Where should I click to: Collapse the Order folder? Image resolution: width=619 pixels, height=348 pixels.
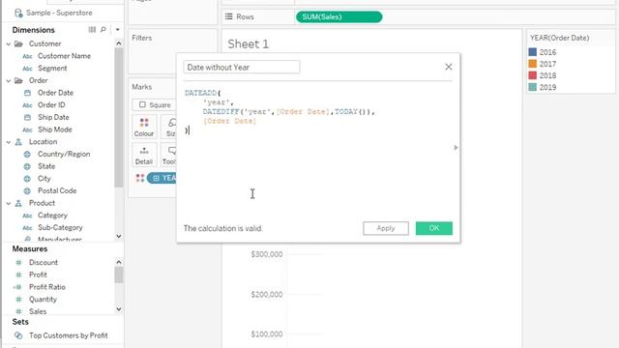tap(9, 80)
